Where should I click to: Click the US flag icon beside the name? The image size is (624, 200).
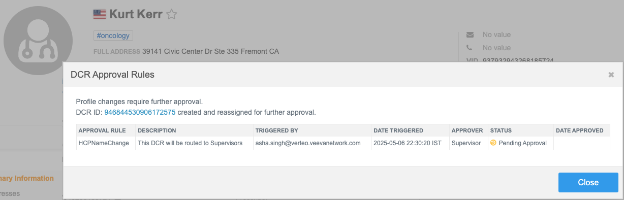pos(100,14)
